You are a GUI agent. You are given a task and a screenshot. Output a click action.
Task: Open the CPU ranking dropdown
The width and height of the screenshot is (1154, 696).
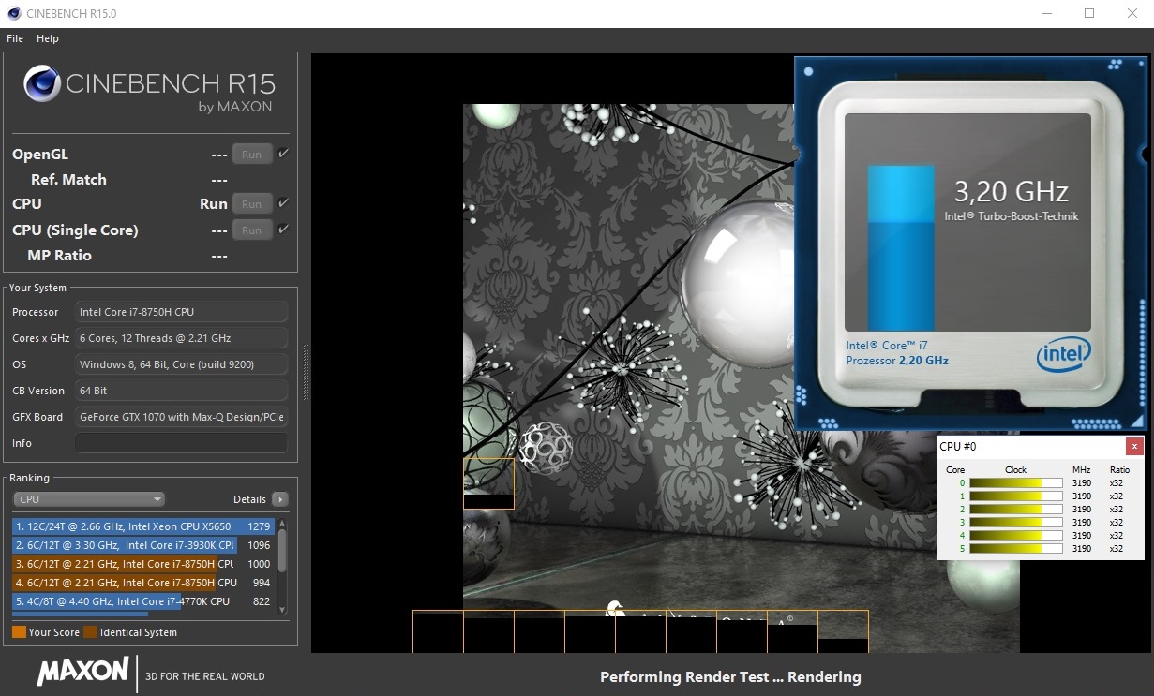click(x=89, y=499)
